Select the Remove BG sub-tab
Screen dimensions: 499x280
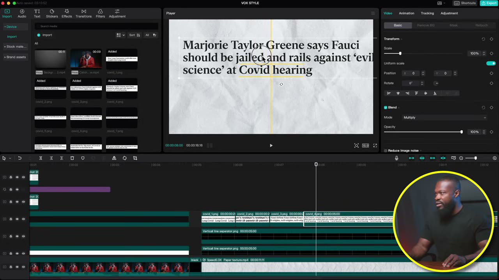426,25
